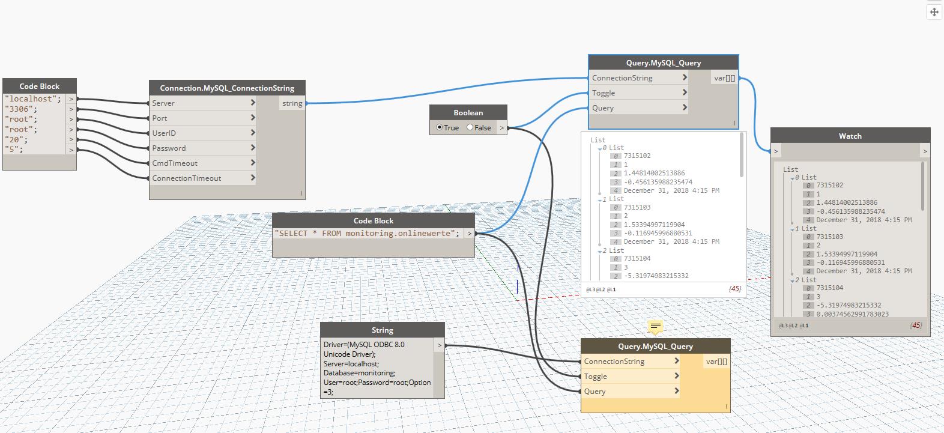Click the lacing mark on the Connection.MySQL_ConnectionString node
Screen dimensions: 944x433
click(301, 193)
